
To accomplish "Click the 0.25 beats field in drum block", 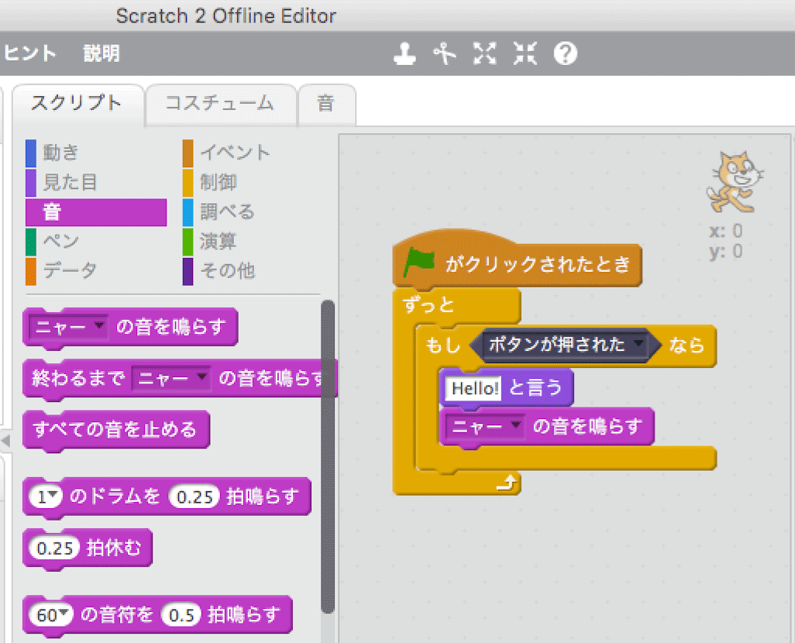I will (x=194, y=497).
